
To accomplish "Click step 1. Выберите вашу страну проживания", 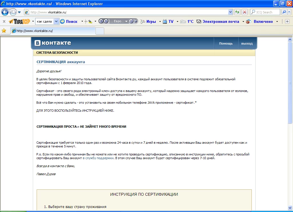I will point(75,207).
